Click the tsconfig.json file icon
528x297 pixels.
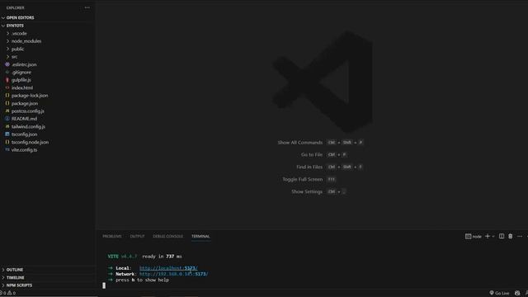coord(7,134)
